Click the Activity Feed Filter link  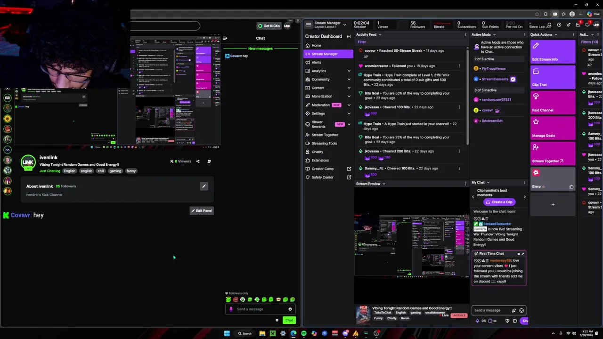pyautogui.click(x=361, y=42)
